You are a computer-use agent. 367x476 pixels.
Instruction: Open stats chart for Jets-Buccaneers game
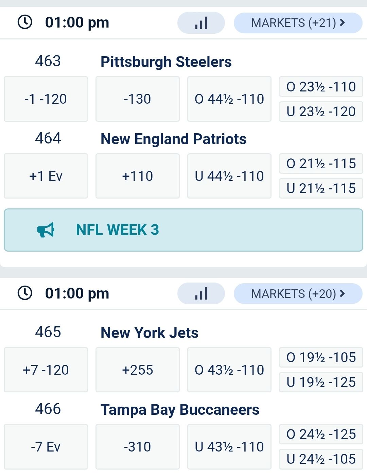(201, 294)
